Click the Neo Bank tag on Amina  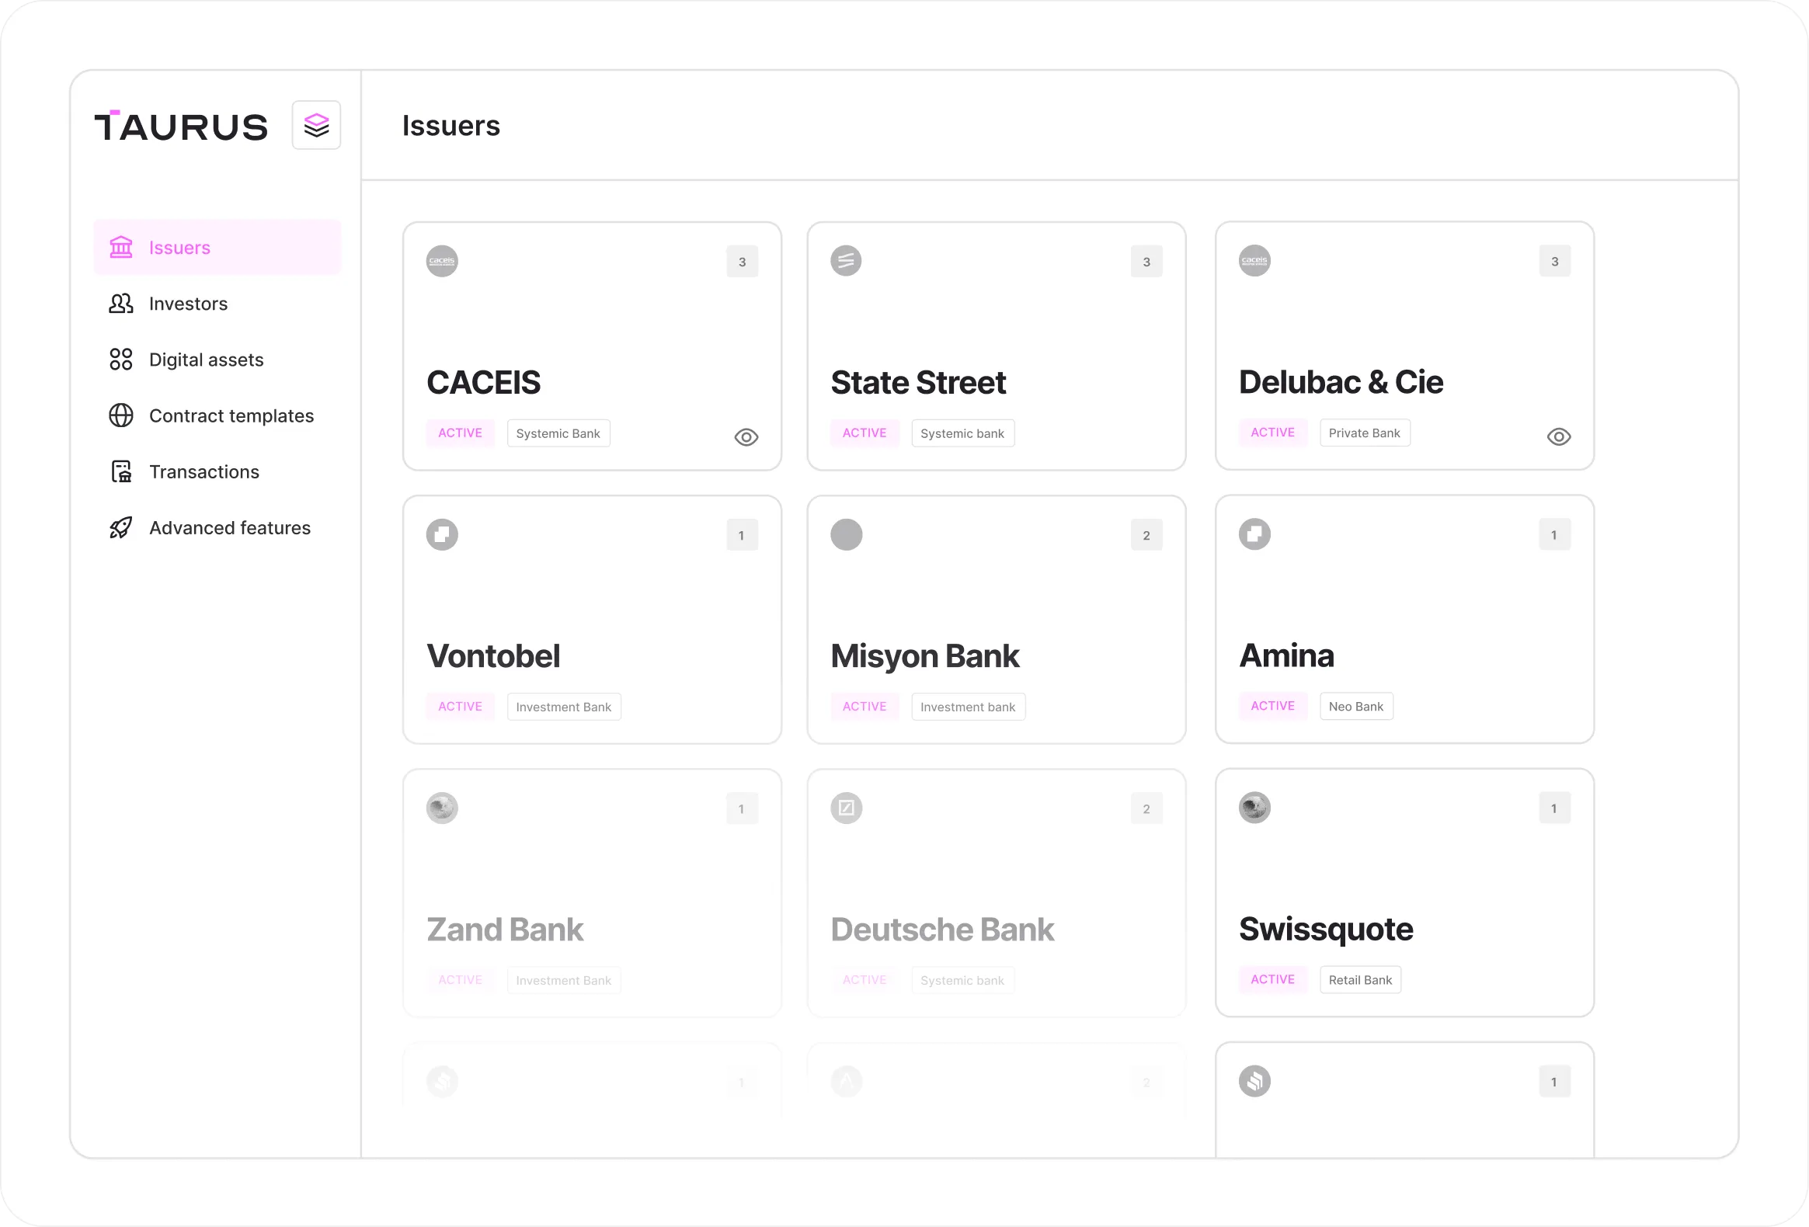(x=1356, y=707)
